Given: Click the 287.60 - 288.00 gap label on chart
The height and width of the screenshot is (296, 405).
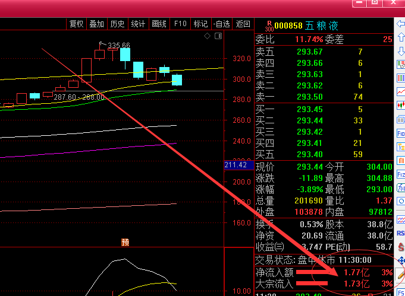Looking at the screenshot, I should tap(79, 97).
